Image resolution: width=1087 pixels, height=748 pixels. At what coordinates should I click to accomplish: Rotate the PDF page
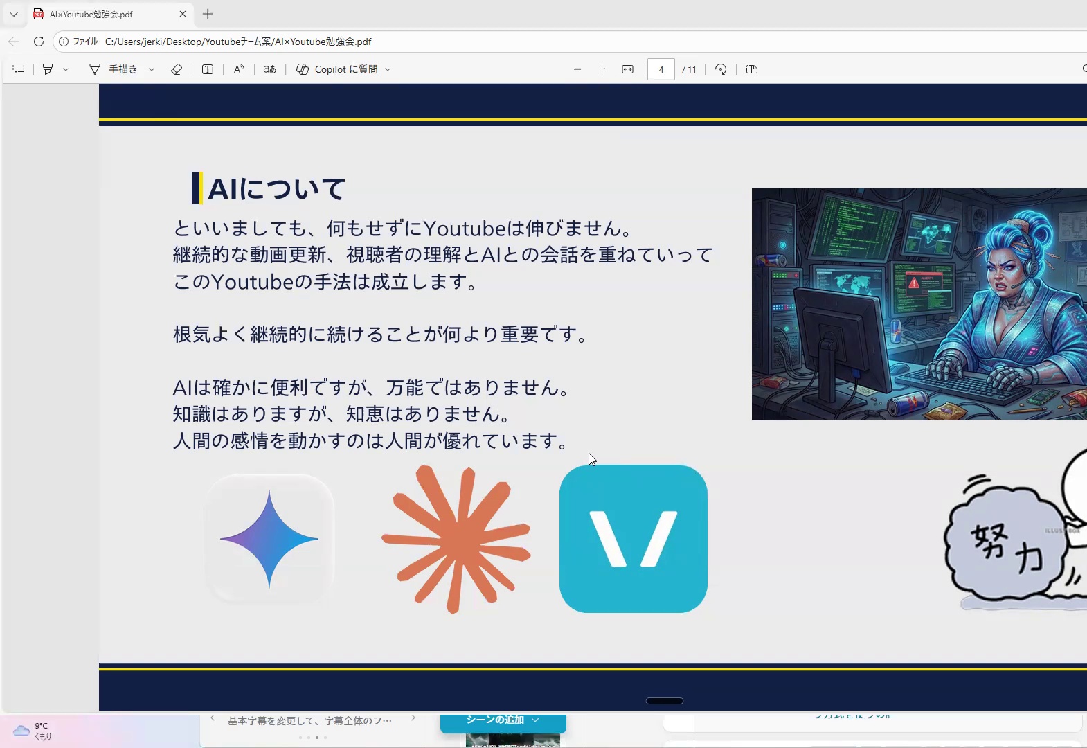[x=721, y=69]
